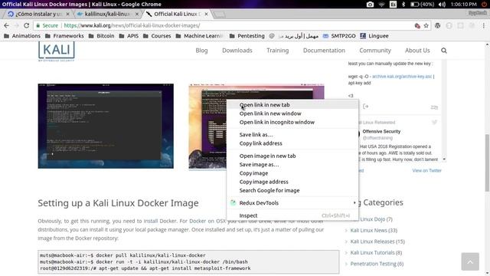Image resolution: width=490 pixels, height=276 pixels.
Task: Open the Kali site search magnifier icon
Action: [444, 51]
